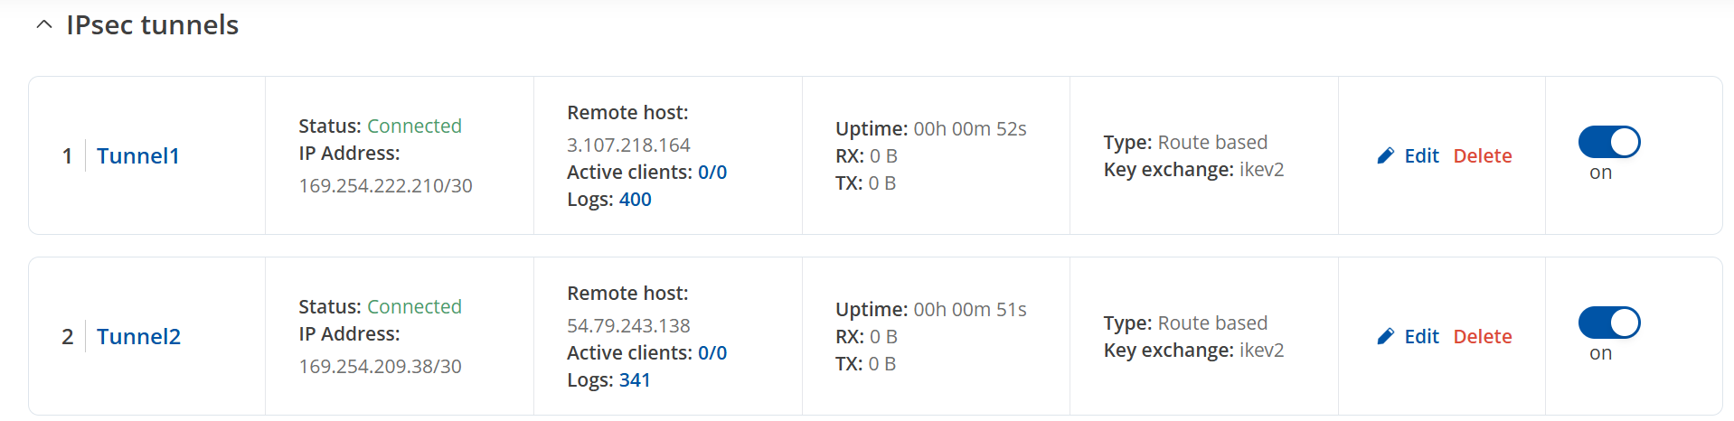Image resolution: width=1734 pixels, height=421 pixels.
Task: Select Tunnel1 remote host 3.107.218.164
Action: (628, 145)
